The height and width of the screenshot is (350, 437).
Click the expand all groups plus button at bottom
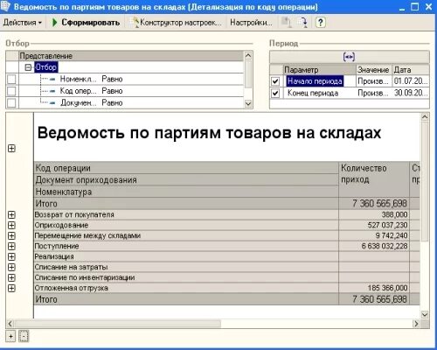coord(10,337)
